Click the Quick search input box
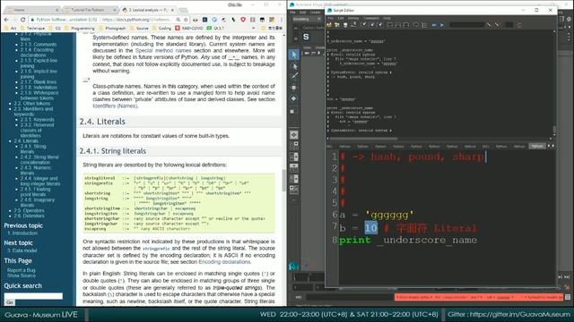This screenshot has width=574, height=322. pos(33,296)
